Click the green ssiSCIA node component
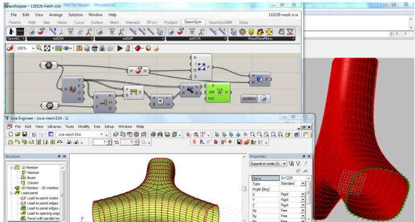The height and width of the screenshot is (222, 415). coord(218,92)
